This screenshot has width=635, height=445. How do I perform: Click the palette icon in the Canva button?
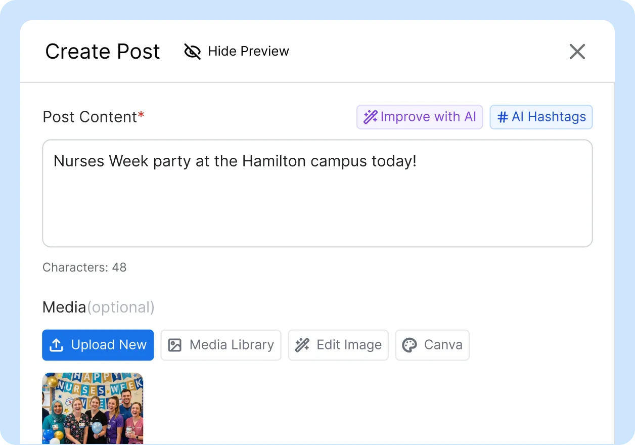[409, 345]
